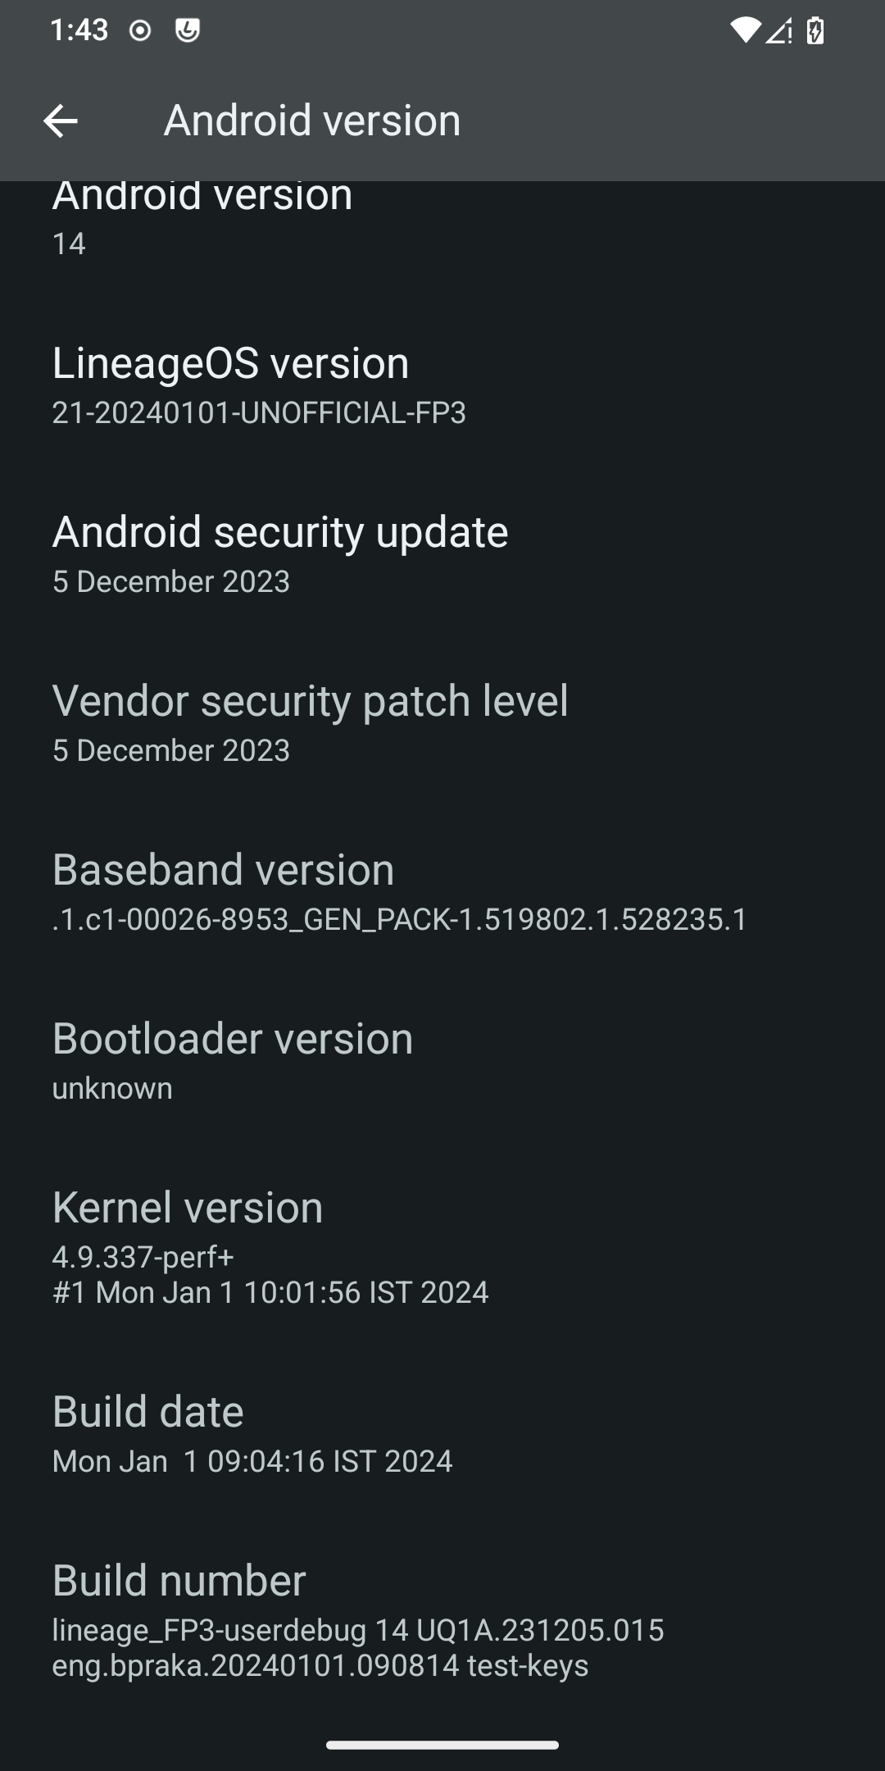Viewport: 885px width, 1771px height.
Task: Tap kernel string 4.9.337-perf+
Action: (x=143, y=1256)
